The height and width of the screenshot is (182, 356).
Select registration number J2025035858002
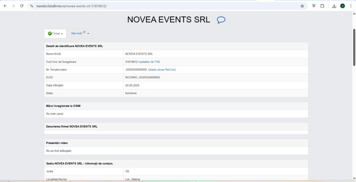click(x=136, y=70)
